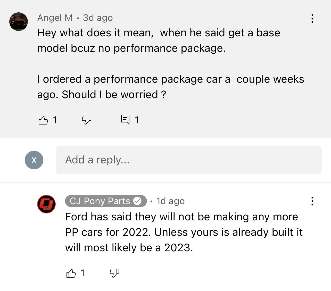
Task: Click the verified checkmark beside CJ Pony Parts
Action: pos(137,201)
